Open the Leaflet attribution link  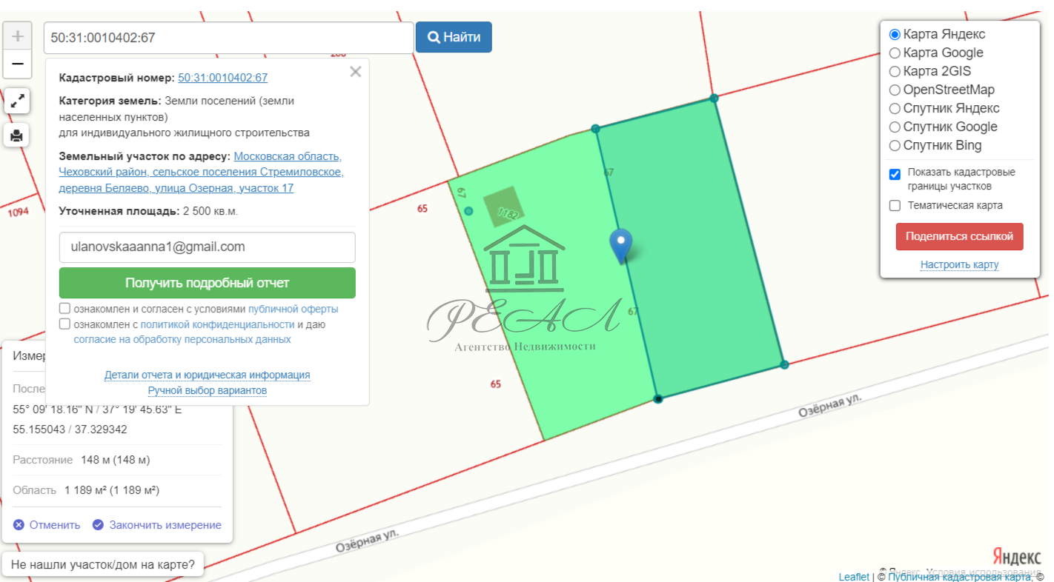click(x=854, y=577)
